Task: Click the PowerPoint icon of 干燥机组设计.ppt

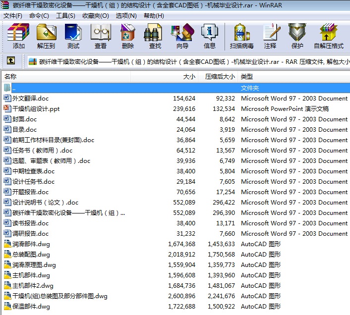Action: [7, 108]
